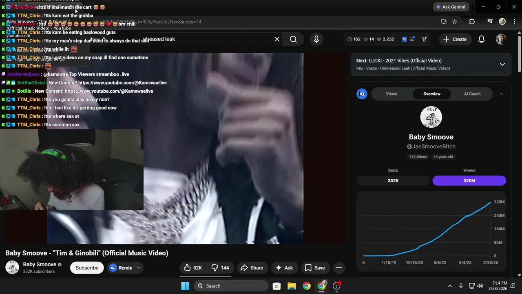Screen dimensions: 522x294
Task: Open the browser Extensions puzzle icon
Action: [472, 22]
